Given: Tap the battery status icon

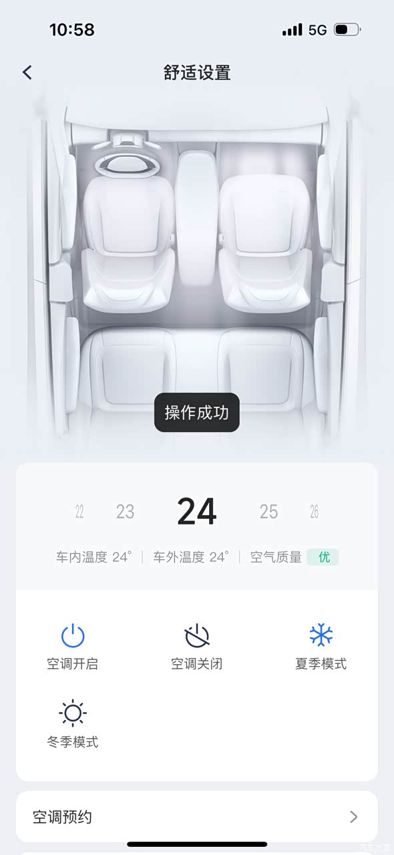Looking at the screenshot, I should coord(347,29).
